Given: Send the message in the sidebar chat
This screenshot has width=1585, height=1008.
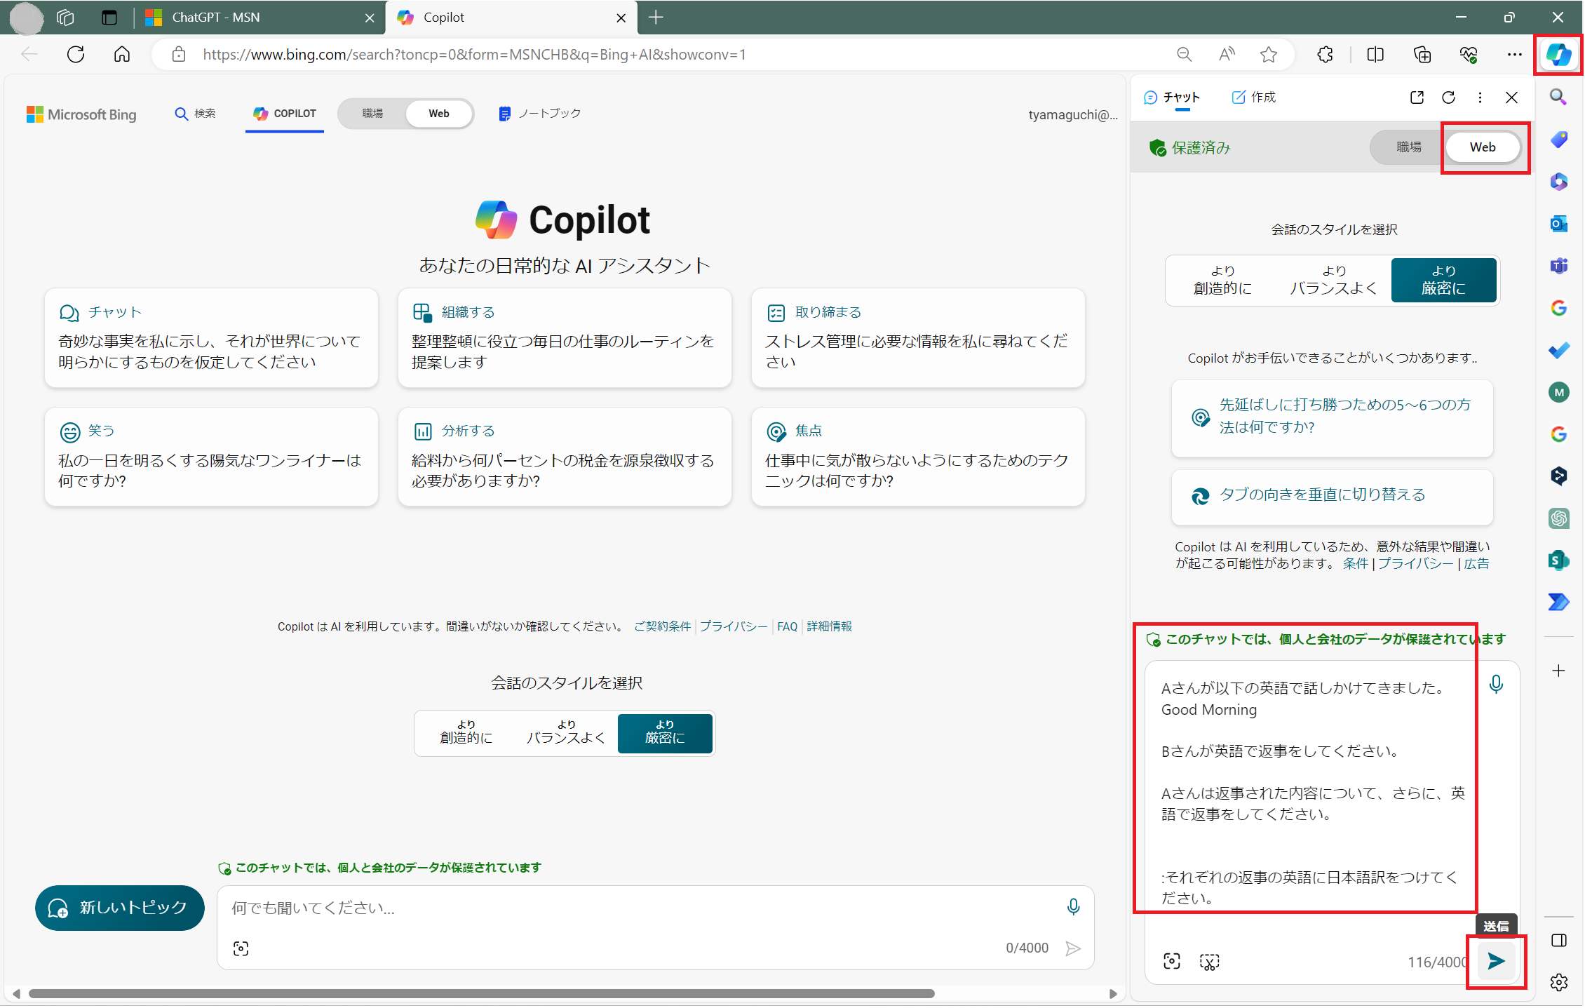Looking at the screenshot, I should (x=1496, y=961).
